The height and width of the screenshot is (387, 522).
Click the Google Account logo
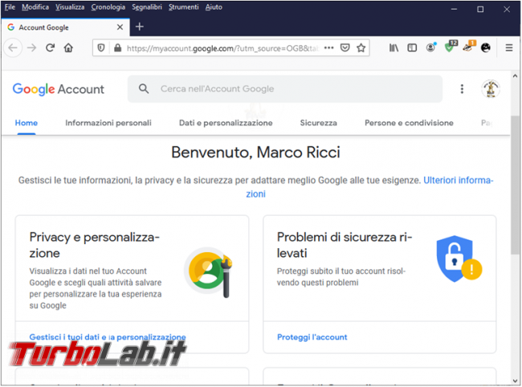pos(59,89)
